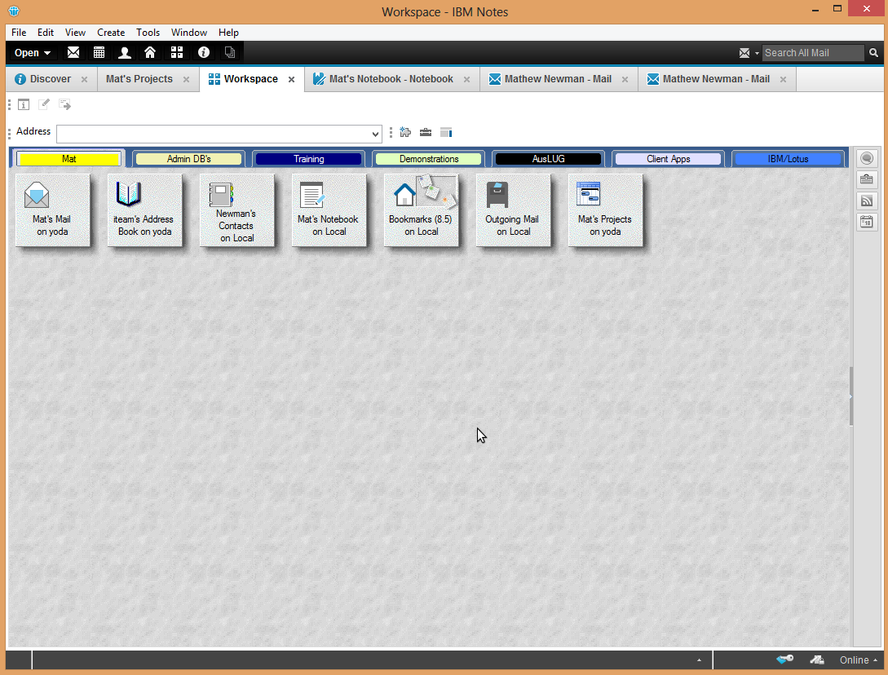Click the forward document icon below tabs
Viewport: 888px width, 675px height.
pos(64,105)
